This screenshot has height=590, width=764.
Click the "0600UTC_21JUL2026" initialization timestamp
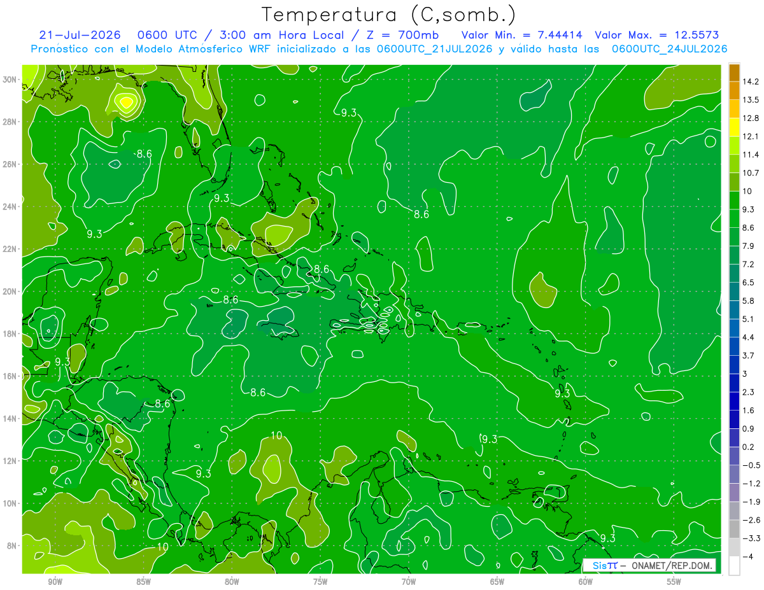pos(435,49)
